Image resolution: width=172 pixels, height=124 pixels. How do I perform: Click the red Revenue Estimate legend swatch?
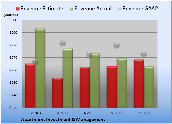(18, 9)
